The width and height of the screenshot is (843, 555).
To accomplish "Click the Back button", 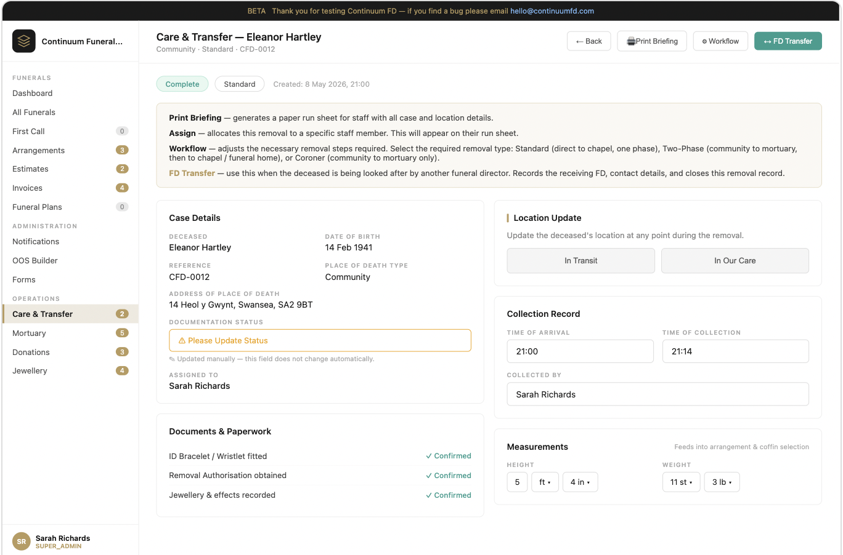I will tap(588, 41).
